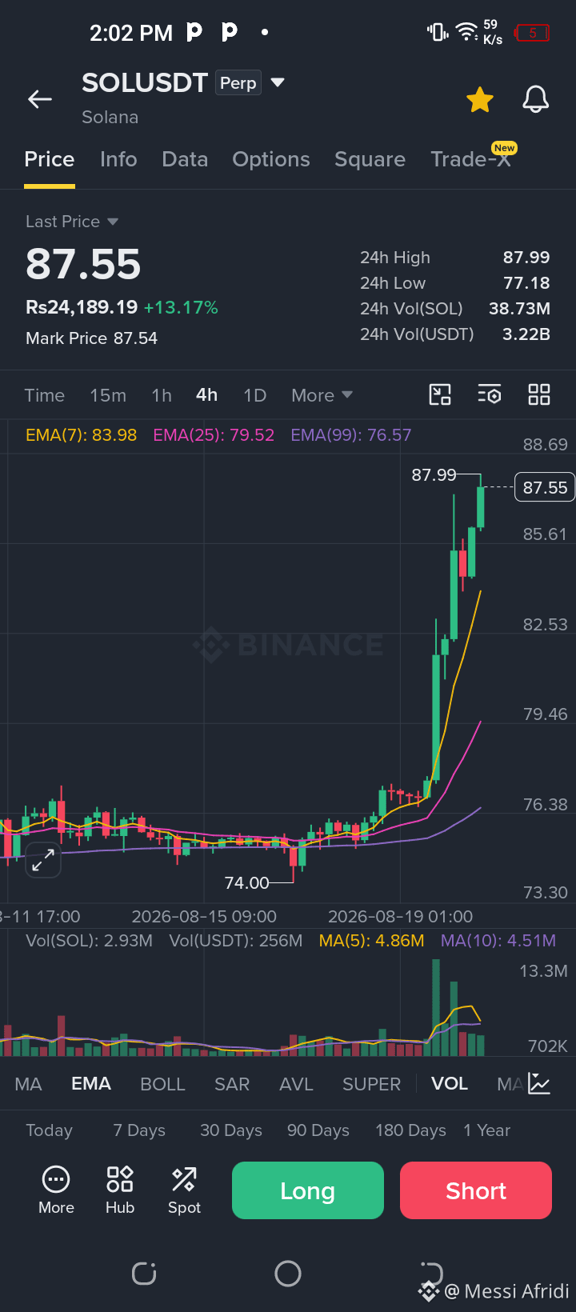576x1312 pixels.
Task: Toggle the SAR indicator
Action: [232, 1084]
